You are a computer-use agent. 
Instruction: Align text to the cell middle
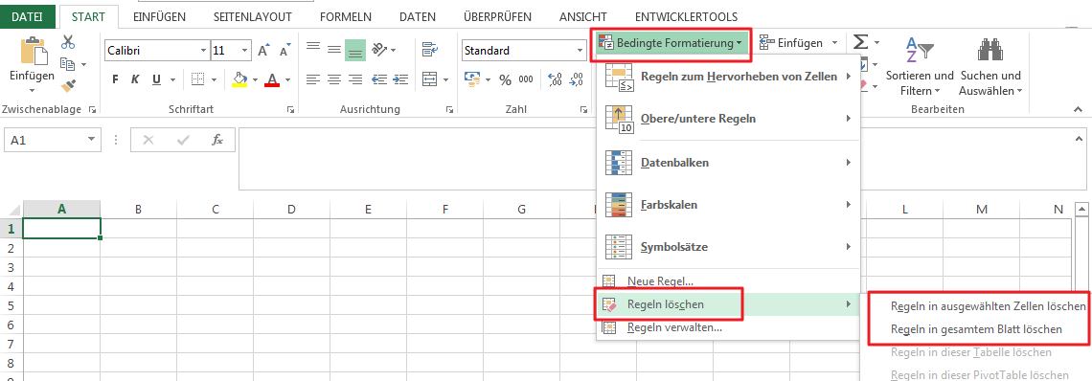click(334, 50)
